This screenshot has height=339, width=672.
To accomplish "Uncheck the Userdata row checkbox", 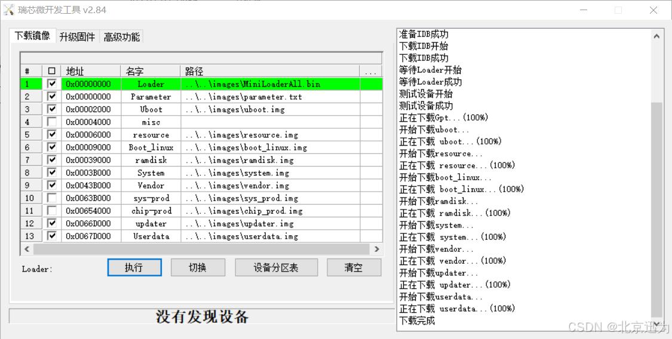I will pyautogui.click(x=52, y=236).
